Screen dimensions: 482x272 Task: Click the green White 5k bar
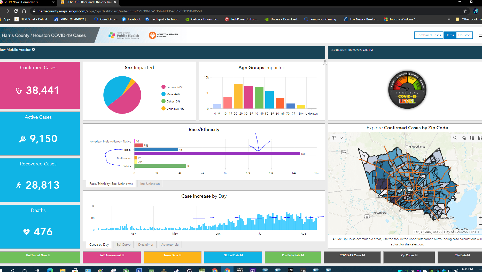pos(160,166)
